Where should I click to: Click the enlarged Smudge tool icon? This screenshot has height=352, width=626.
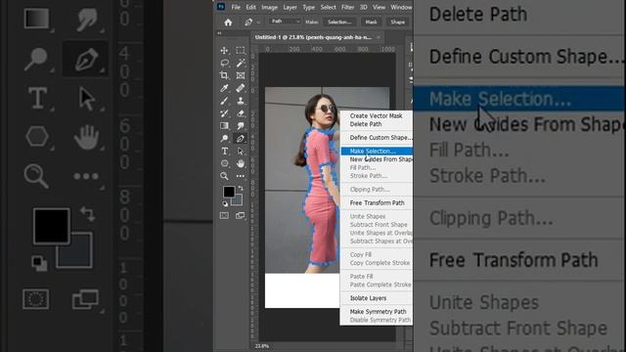[86, 20]
